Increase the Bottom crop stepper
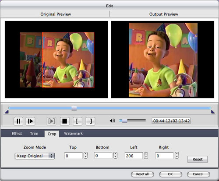Viewport: 219px width, 181px height. tap(115, 153)
